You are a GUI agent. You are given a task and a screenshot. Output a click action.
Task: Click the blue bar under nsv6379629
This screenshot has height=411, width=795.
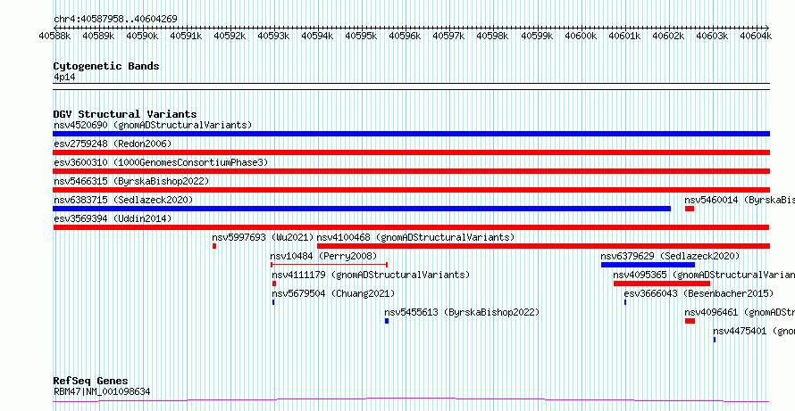tap(648, 265)
